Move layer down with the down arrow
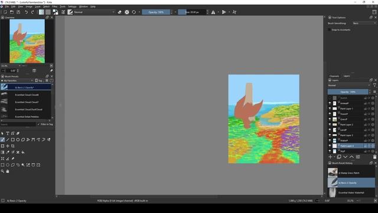This screenshot has height=213, width=378. (x=345, y=157)
